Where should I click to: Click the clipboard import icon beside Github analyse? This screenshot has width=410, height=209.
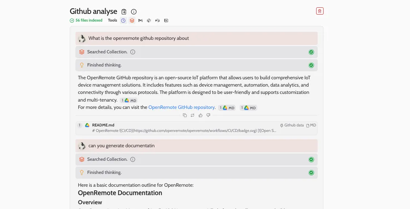(124, 12)
